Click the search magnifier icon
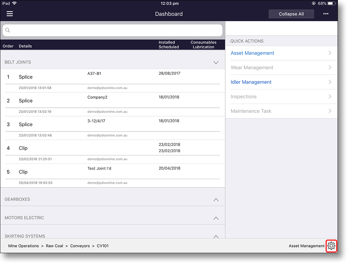Image resolution: width=354 pixels, height=266 pixels. (x=8, y=30)
